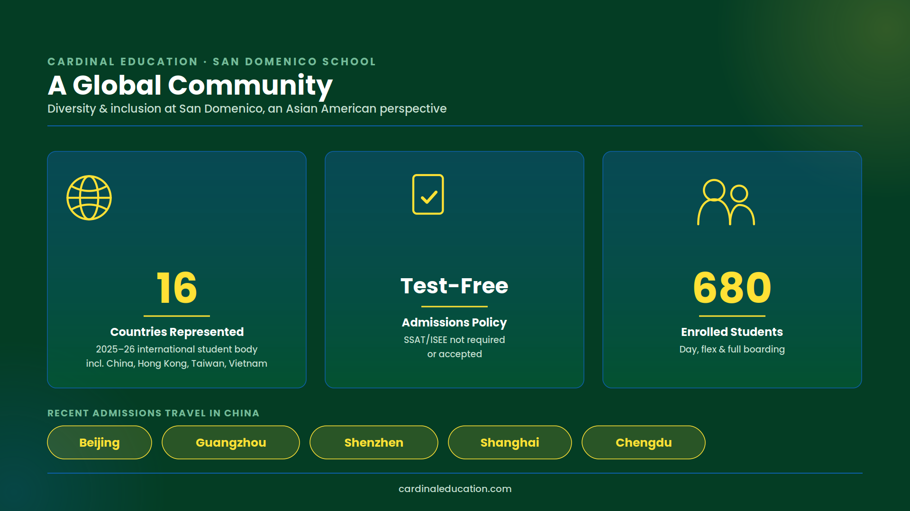
Task: Select the Beijing pill
Action: (100, 442)
